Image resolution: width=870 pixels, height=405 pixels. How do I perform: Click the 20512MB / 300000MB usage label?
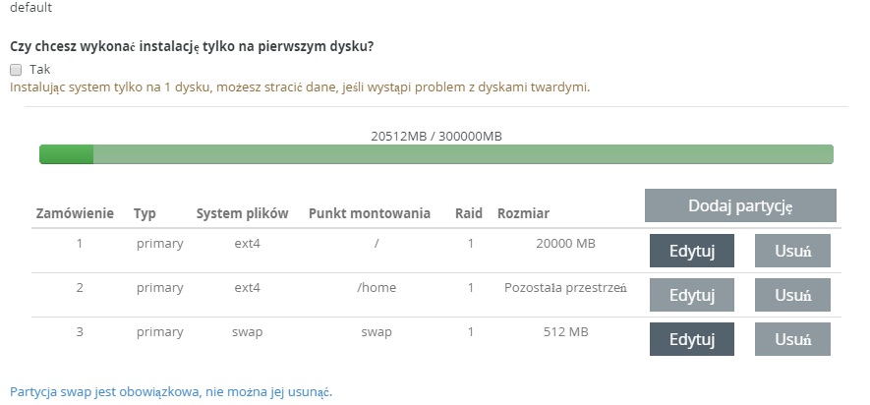pyautogui.click(x=436, y=137)
